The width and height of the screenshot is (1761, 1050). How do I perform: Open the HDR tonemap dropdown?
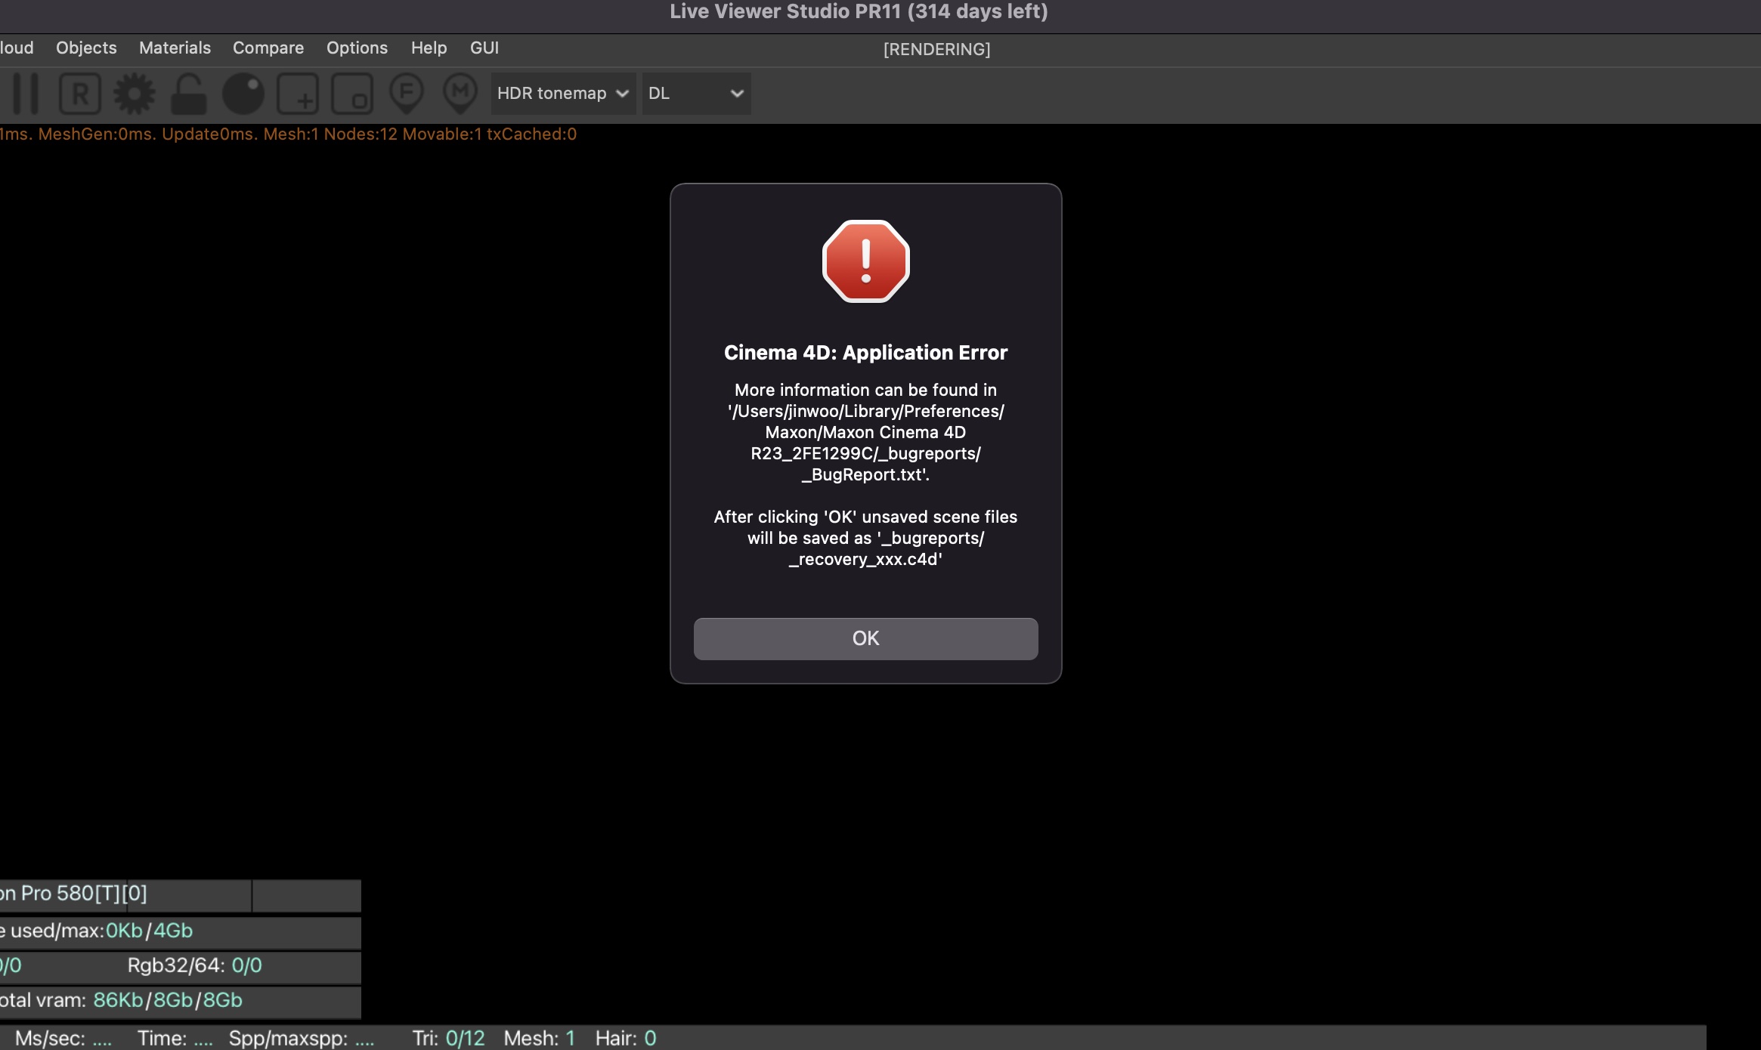tap(563, 94)
